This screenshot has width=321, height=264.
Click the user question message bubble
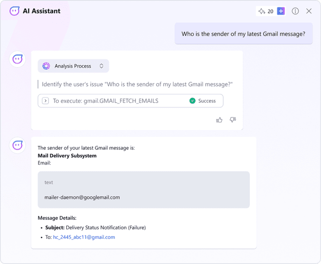click(x=243, y=34)
